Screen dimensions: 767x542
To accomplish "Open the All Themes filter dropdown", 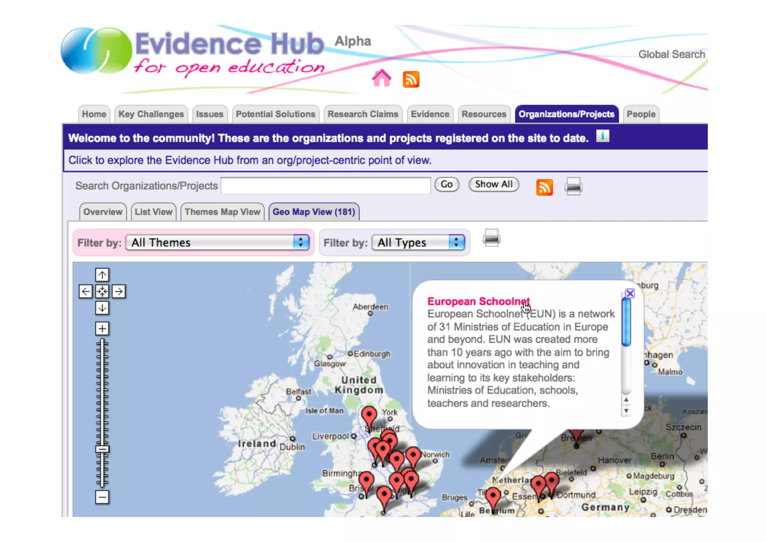I will pos(217,242).
